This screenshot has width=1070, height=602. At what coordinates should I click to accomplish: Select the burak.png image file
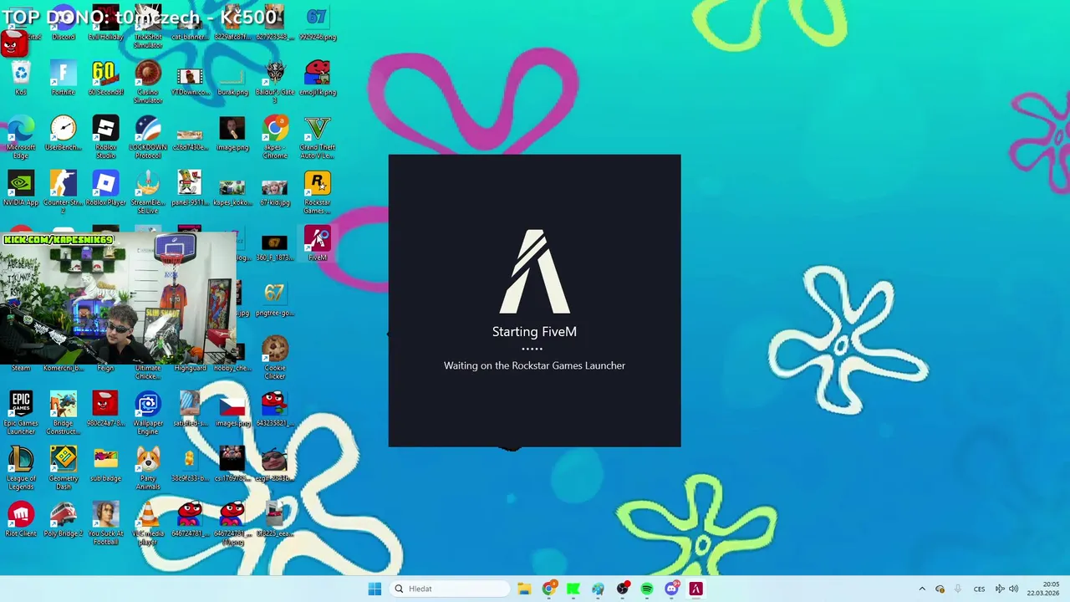232,79
